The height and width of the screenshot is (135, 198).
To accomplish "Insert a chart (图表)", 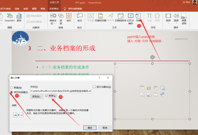I will tap(19, 17).
